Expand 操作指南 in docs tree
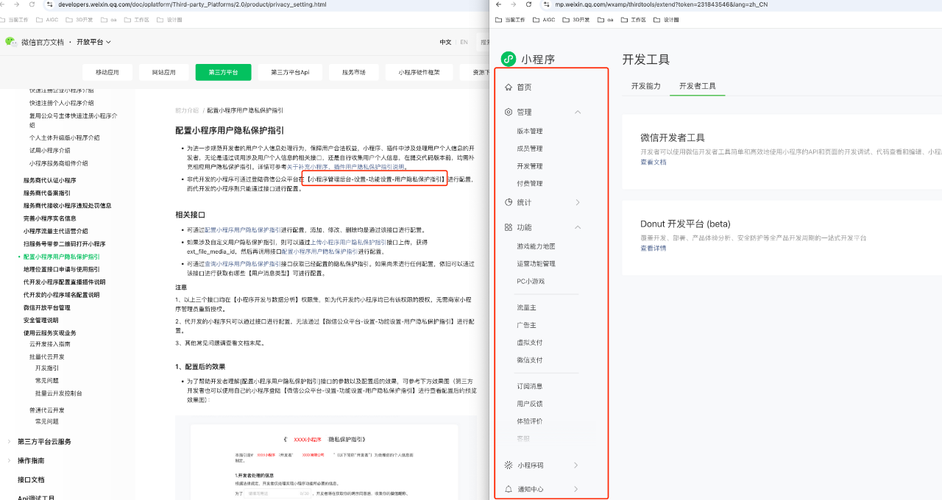Image resolution: width=942 pixels, height=500 pixels. click(x=9, y=460)
